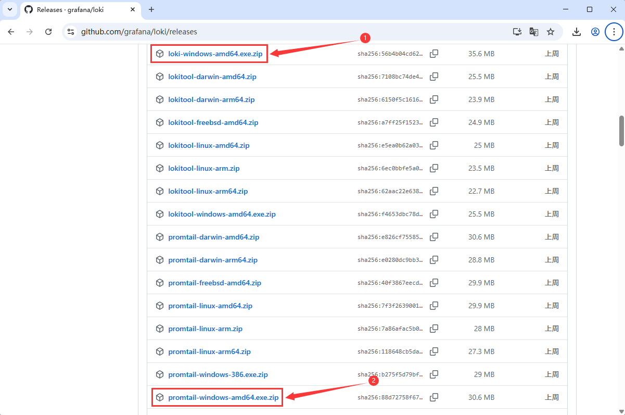Copy sha256 for promtail-linux-arm.zip

[434, 329]
